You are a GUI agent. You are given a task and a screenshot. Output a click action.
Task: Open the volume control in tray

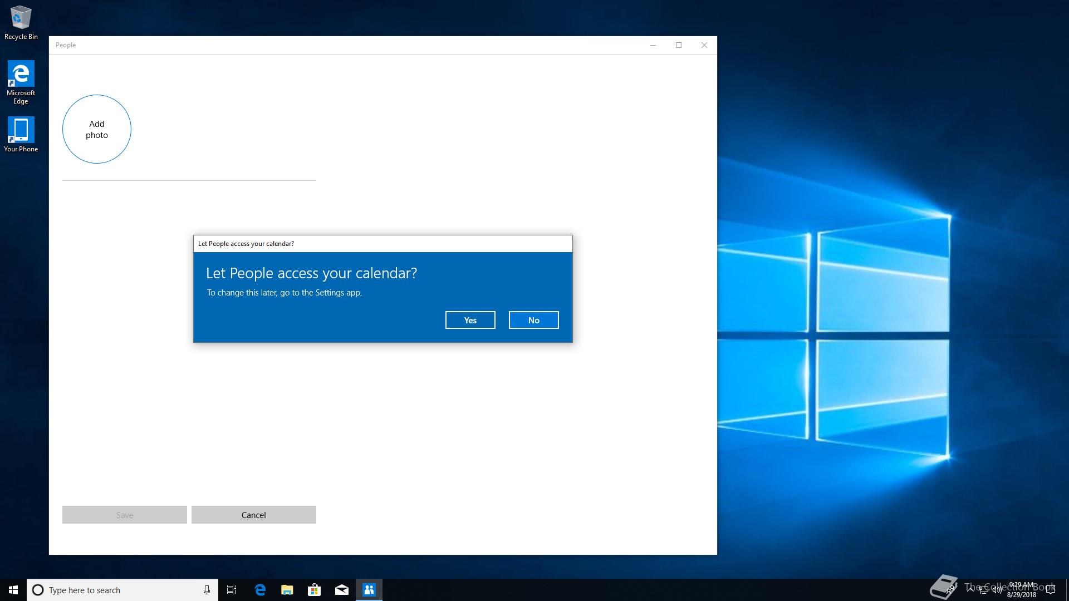[x=997, y=590]
